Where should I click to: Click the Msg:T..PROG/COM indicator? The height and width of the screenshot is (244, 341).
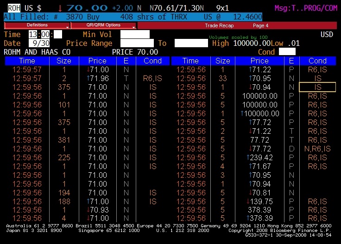(x=306, y=8)
